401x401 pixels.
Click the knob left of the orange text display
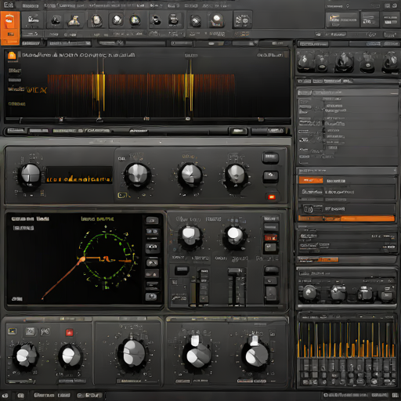click(x=30, y=175)
